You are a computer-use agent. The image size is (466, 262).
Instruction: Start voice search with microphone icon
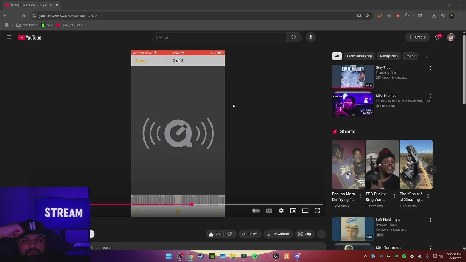pos(311,37)
